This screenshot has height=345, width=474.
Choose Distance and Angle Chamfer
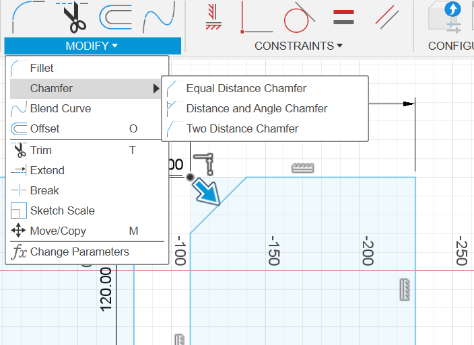tap(257, 108)
